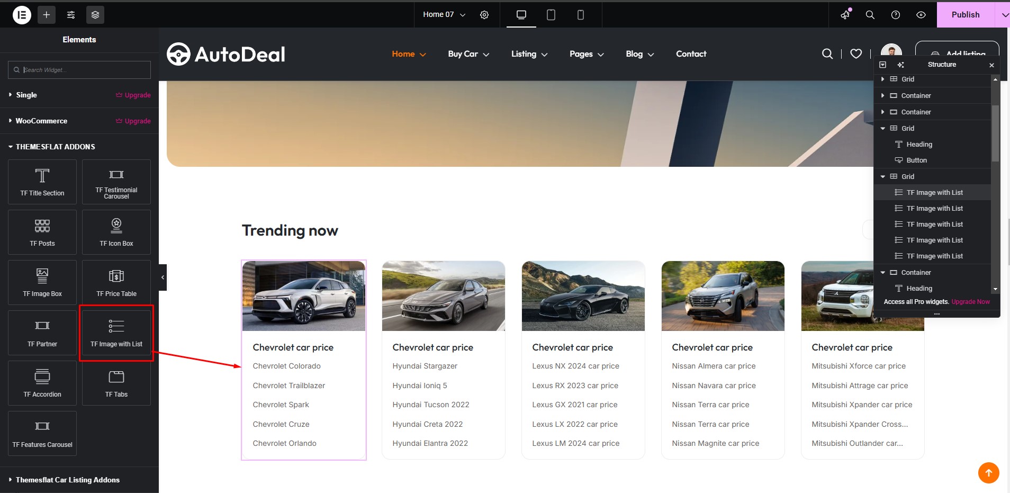Click the Structure panel AI sparkle icon
Viewport: 1010px width, 493px height.
(x=901, y=65)
